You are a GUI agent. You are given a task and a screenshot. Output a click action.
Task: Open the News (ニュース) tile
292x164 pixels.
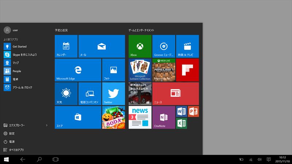(176, 94)
